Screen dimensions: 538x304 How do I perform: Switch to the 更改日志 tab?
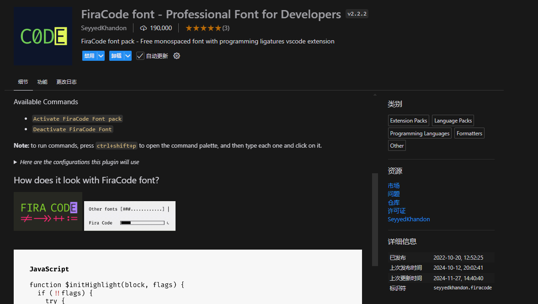tap(67, 82)
